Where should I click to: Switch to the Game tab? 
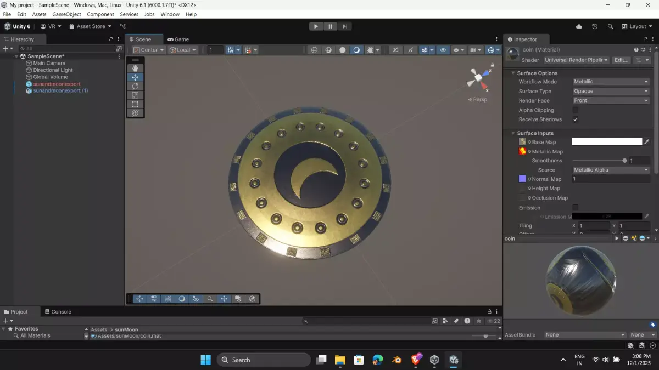(x=178, y=39)
